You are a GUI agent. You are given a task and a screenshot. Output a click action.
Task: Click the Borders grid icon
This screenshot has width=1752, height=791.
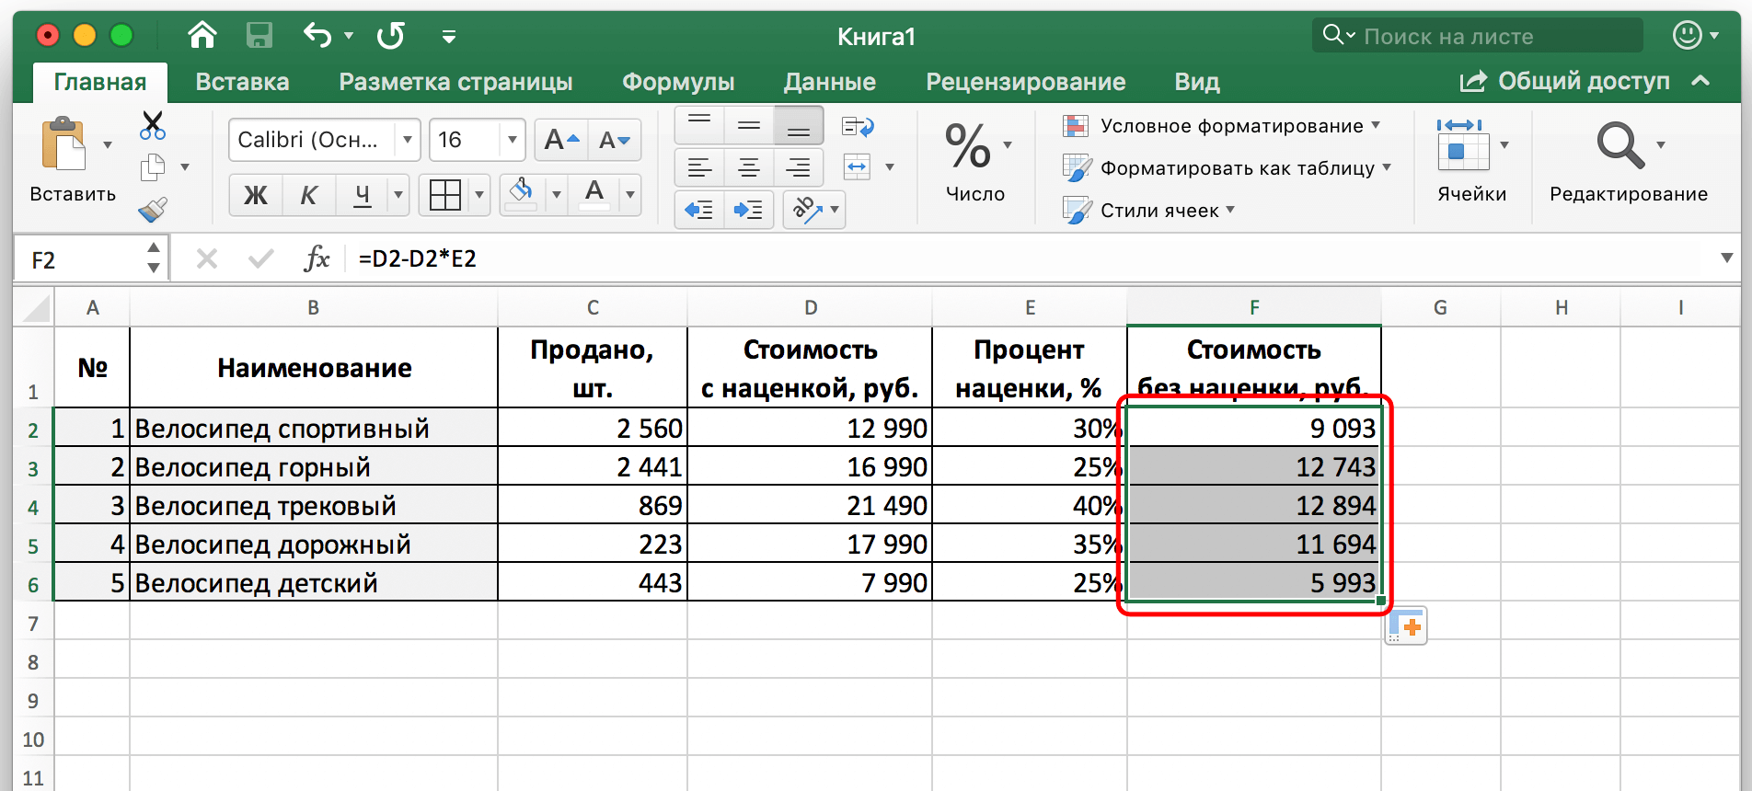445,195
